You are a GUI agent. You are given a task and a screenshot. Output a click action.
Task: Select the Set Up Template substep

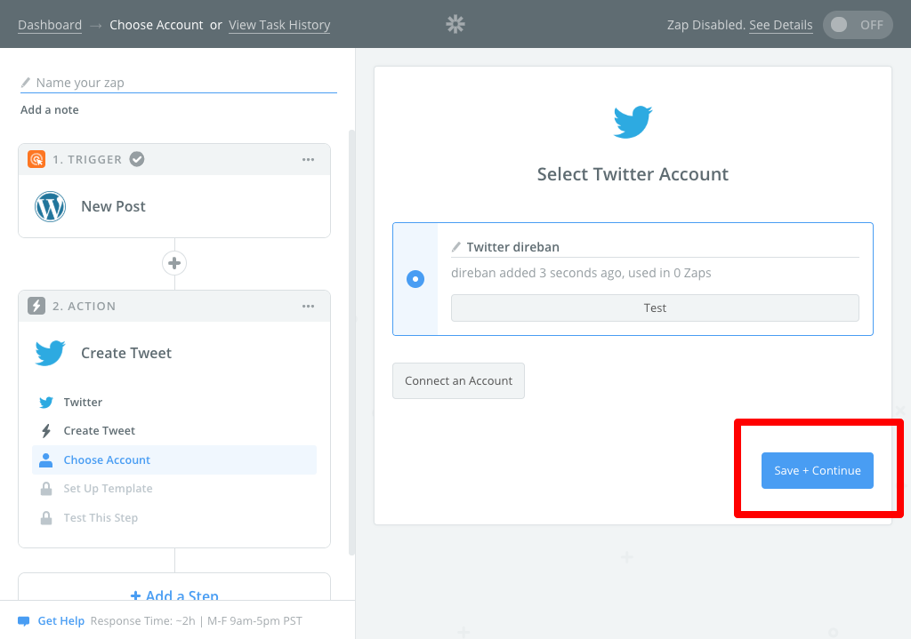(x=174, y=489)
